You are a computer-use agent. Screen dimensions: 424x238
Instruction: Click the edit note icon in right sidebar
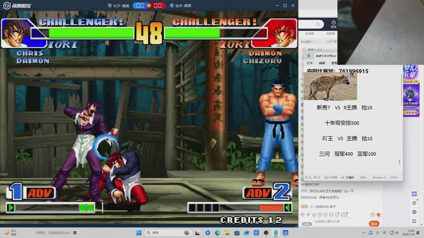pyautogui.click(x=414, y=221)
